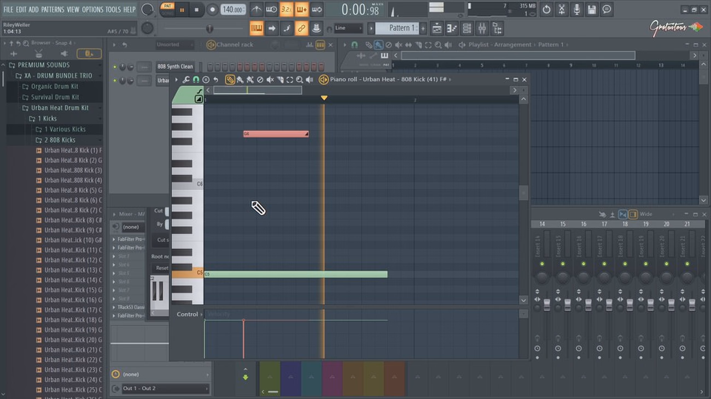The width and height of the screenshot is (711, 399).
Task: Toggle the green mute LED on Insert 17
Action: [604, 264]
